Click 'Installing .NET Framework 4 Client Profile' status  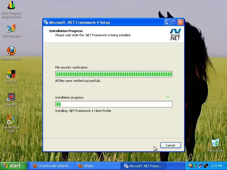[x=83, y=111]
